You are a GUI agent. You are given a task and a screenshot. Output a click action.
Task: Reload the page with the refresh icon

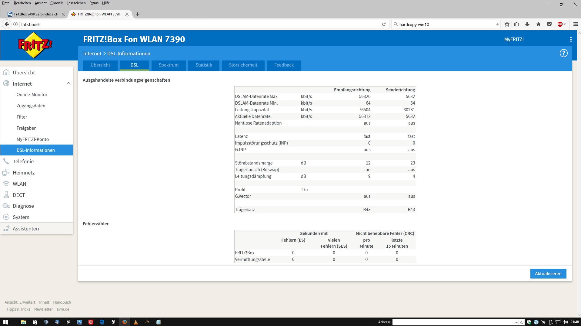(384, 24)
